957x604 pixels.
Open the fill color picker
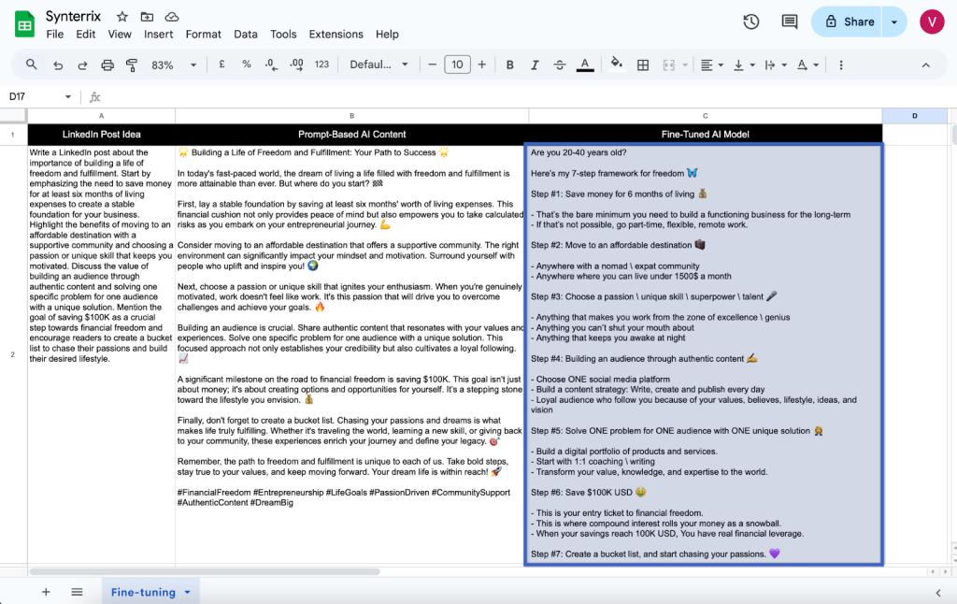click(617, 65)
